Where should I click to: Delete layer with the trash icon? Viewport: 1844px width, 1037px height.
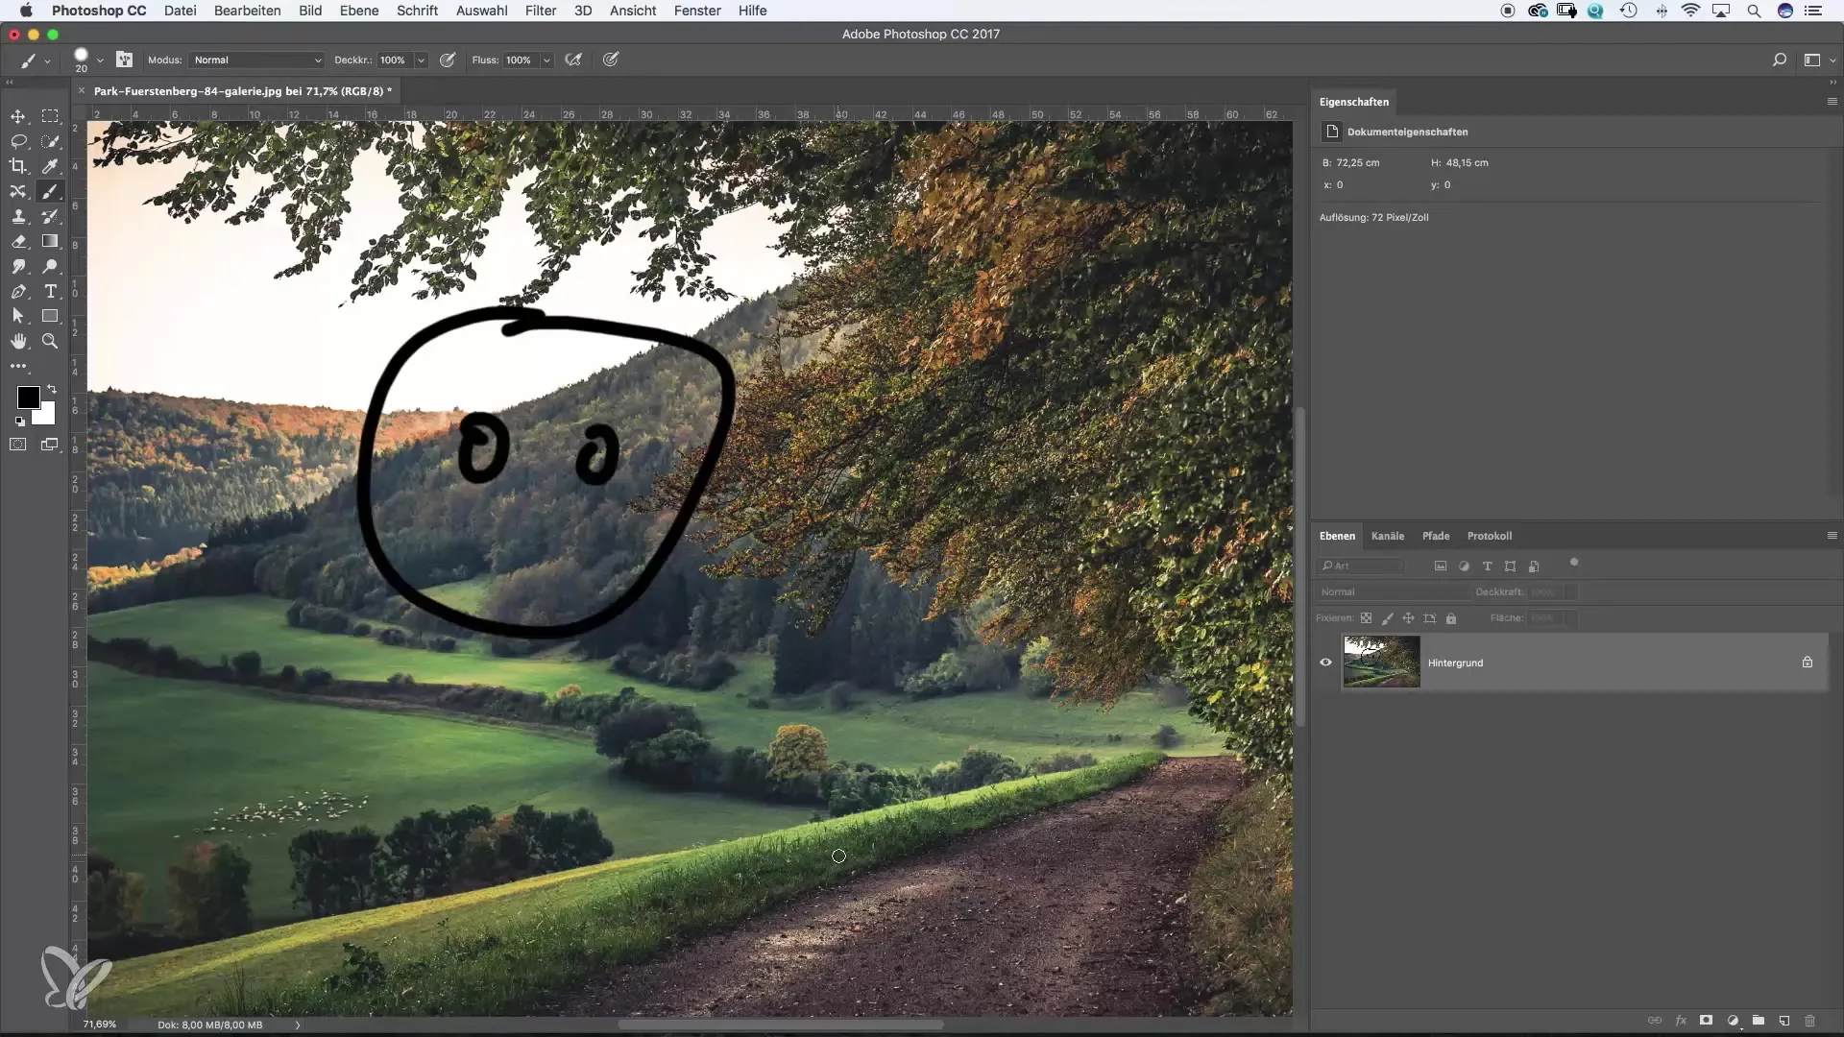click(x=1809, y=1021)
